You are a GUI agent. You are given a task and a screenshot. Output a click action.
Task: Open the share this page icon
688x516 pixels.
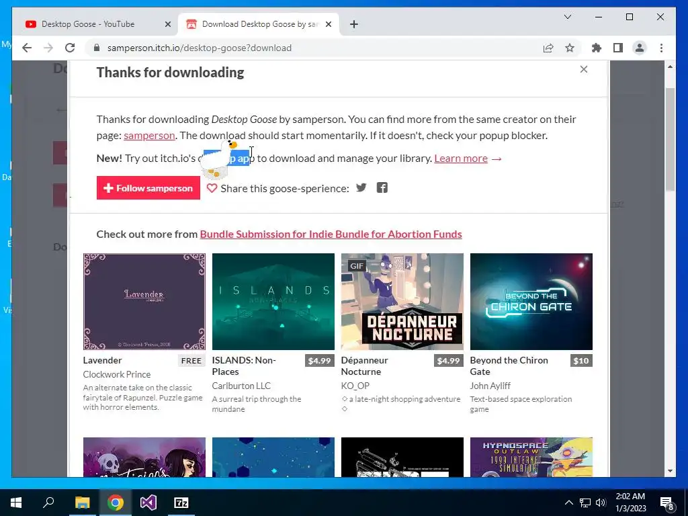click(548, 48)
